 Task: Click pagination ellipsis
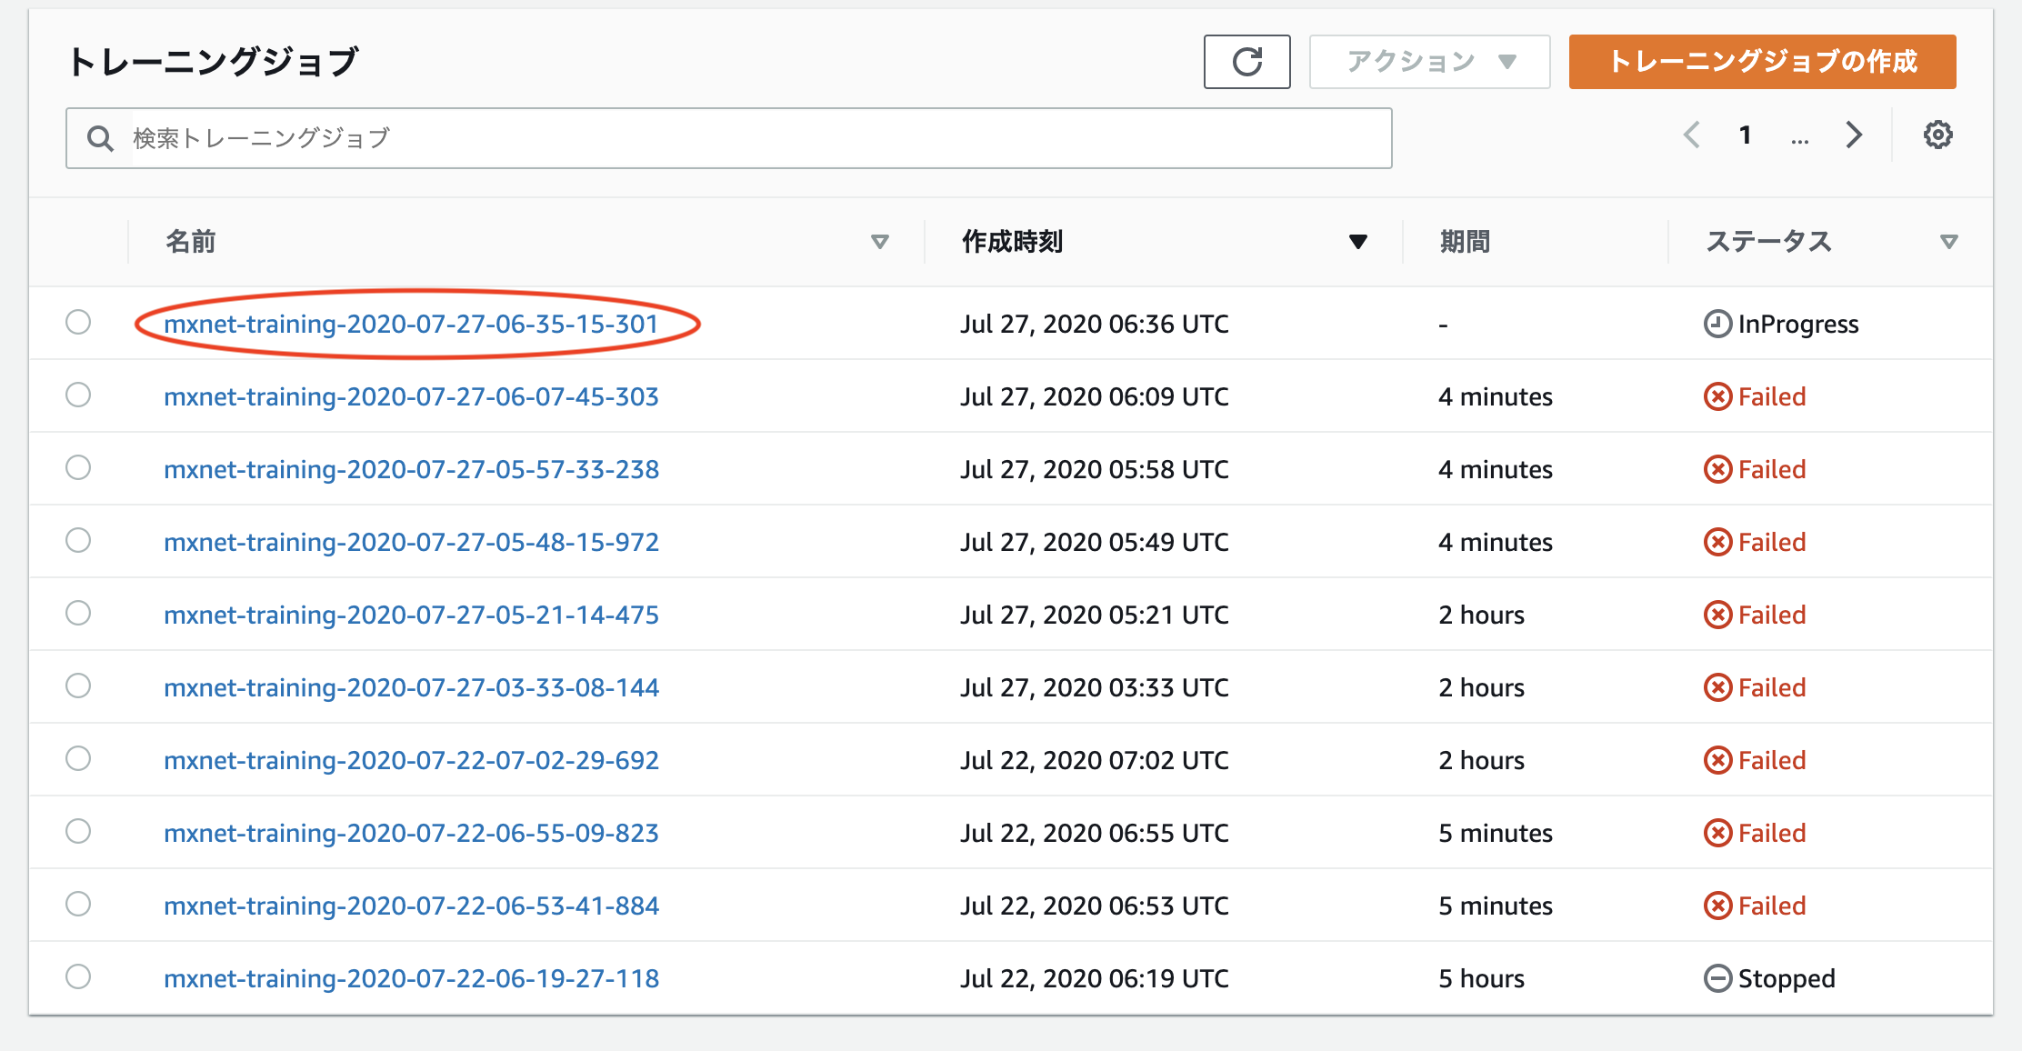pos(1799,138)
